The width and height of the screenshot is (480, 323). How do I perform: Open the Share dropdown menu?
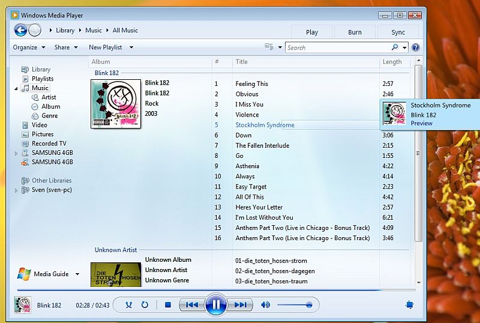coord(66,47)
